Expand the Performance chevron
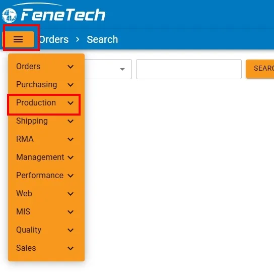Viewport: 274px width, 275px height. click(71, 176)
